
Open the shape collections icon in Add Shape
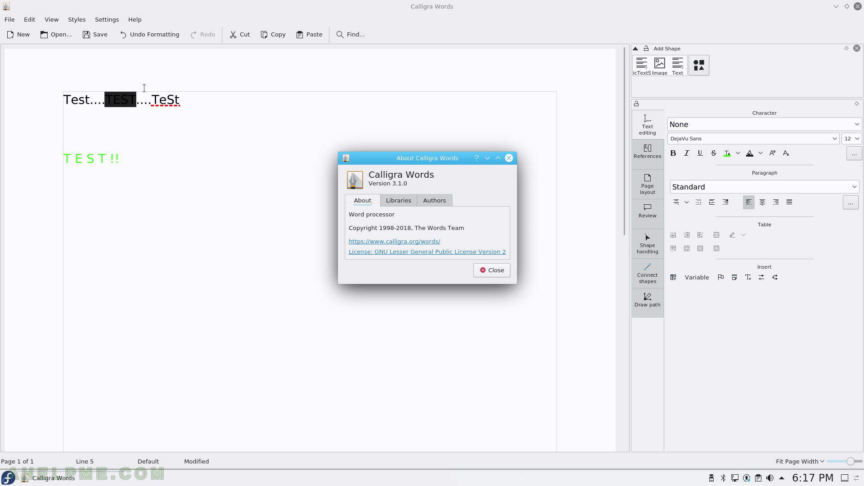(x=699, y=66)
